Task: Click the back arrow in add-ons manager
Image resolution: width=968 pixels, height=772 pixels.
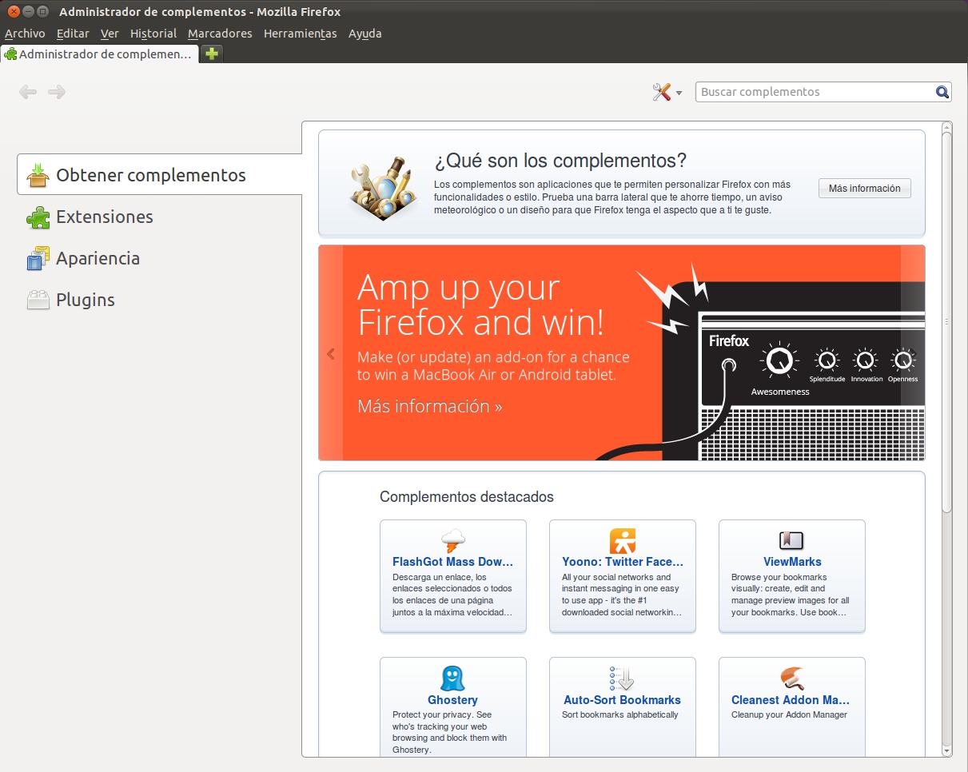Action: click(28, 92)
